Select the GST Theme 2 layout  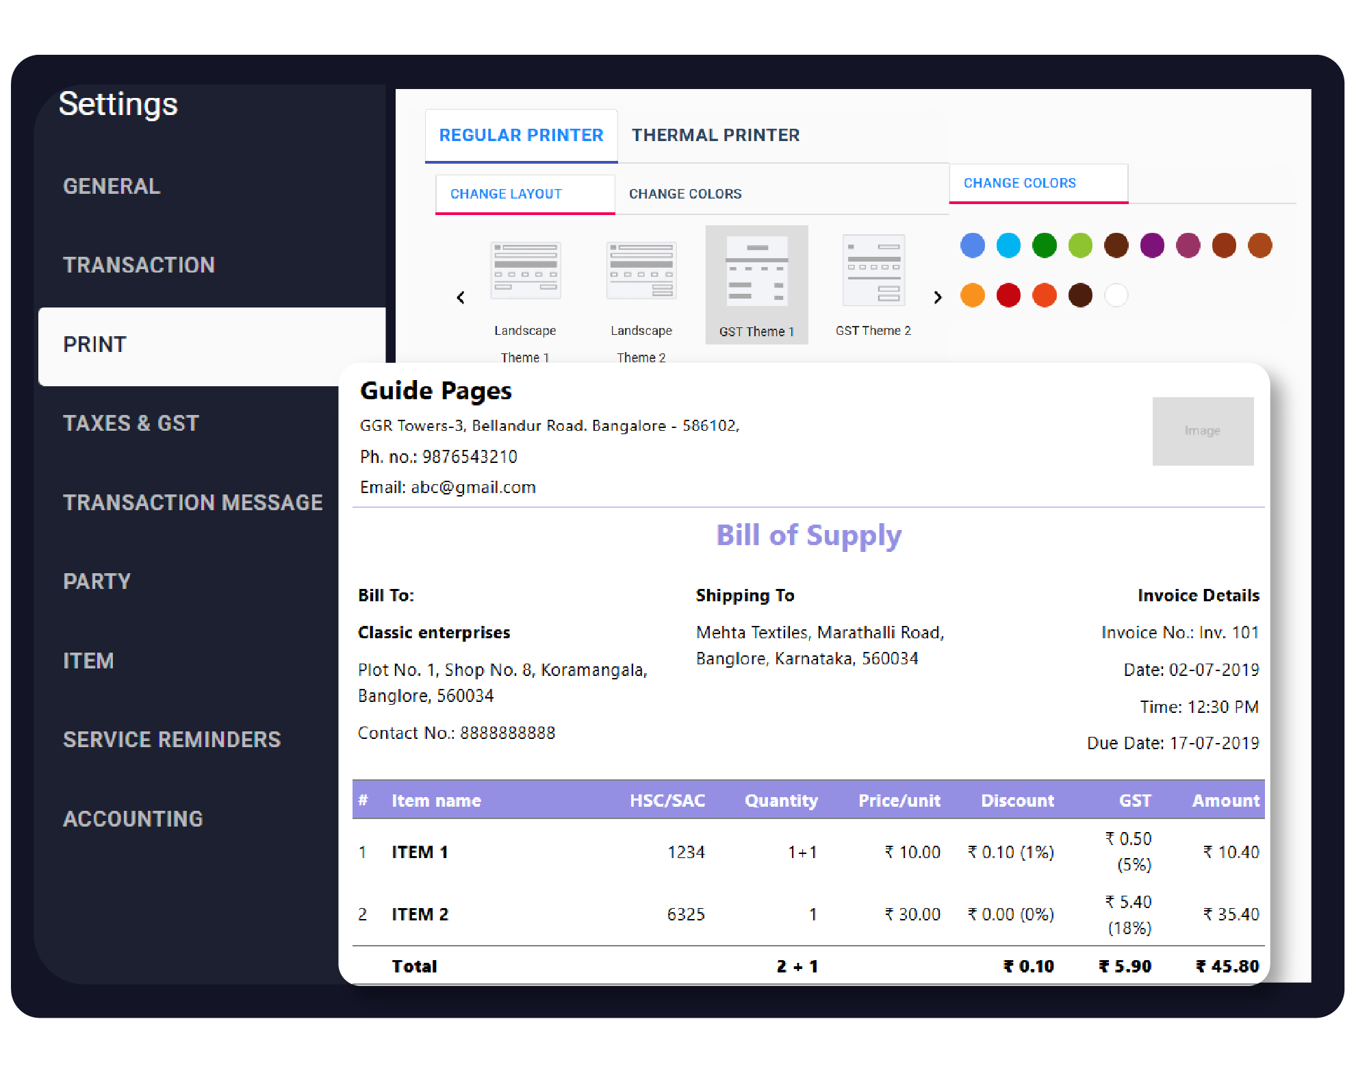pos(873,271)
